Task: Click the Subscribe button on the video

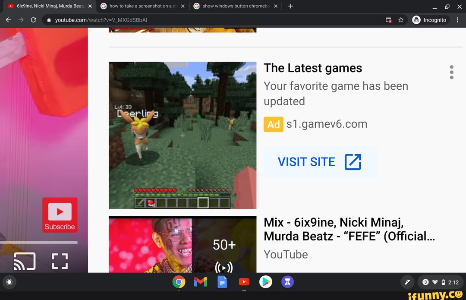Action: (60, 215)
